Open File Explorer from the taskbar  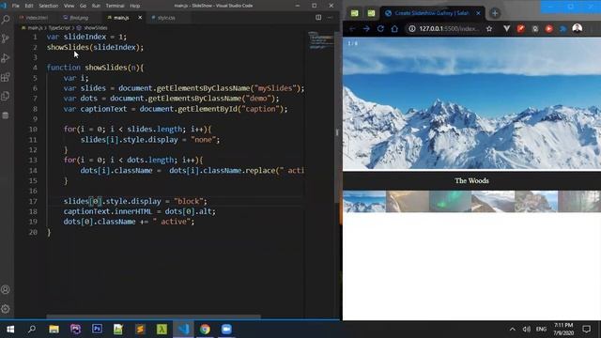54,330
